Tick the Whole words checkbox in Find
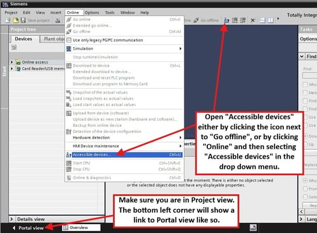 (305, 84)
